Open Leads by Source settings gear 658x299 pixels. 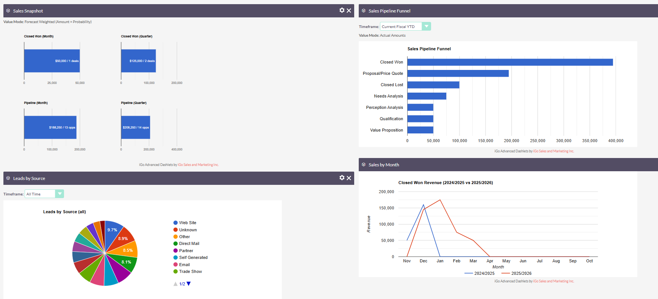[x=342, y=178]
